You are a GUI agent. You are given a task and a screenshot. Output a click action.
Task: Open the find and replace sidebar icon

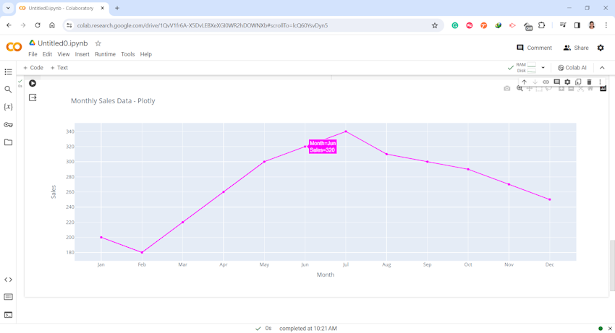pos(8,90)
